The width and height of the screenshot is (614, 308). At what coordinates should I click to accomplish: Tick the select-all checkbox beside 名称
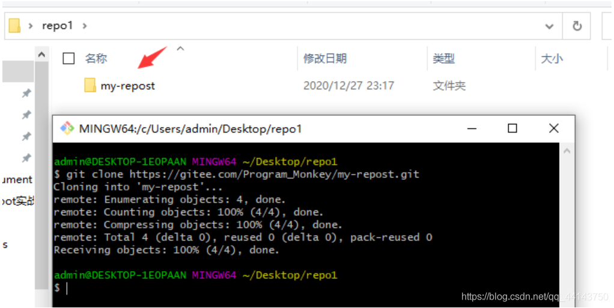pyautogui.click(x=68, y=58)
